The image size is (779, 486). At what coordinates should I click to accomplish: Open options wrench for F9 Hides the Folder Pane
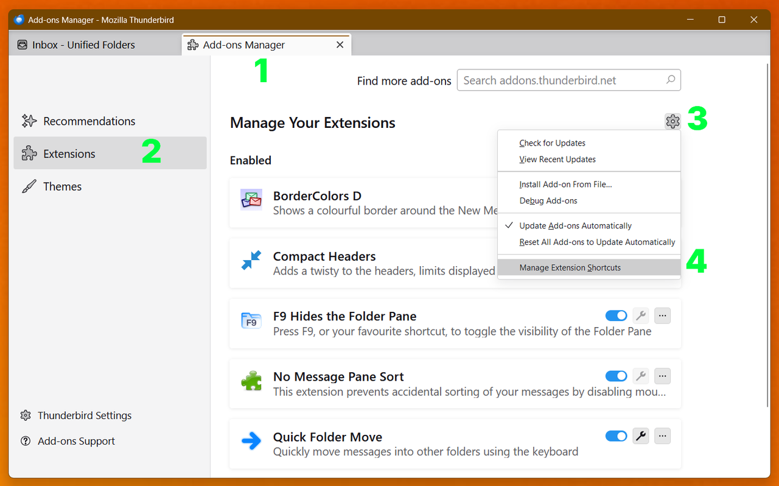click(640, 315)
